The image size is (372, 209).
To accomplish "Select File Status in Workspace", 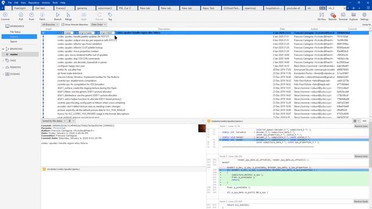I will (16, 32).
